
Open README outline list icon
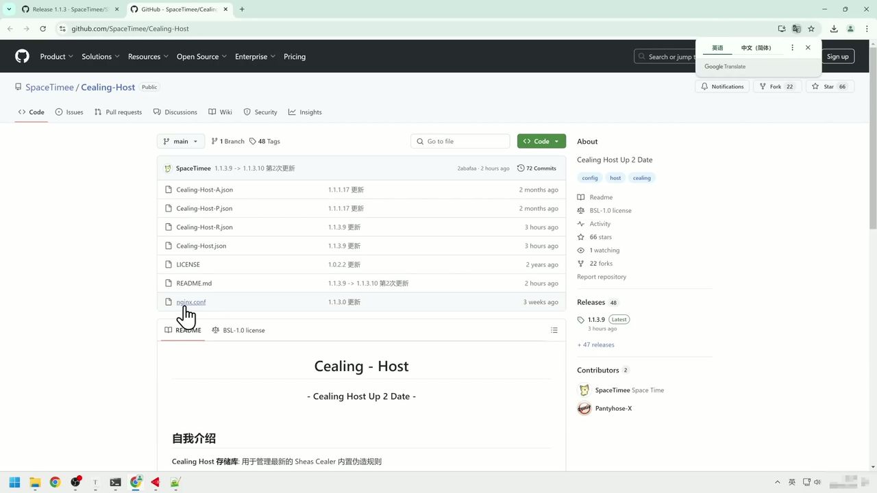coord(554,330)
